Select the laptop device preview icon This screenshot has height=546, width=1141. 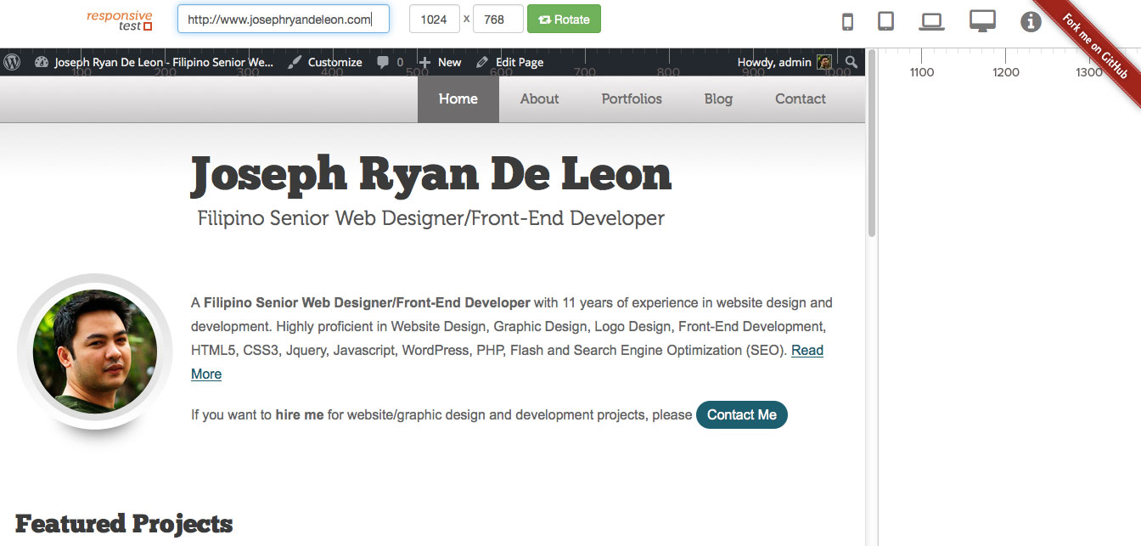[931, 20]
